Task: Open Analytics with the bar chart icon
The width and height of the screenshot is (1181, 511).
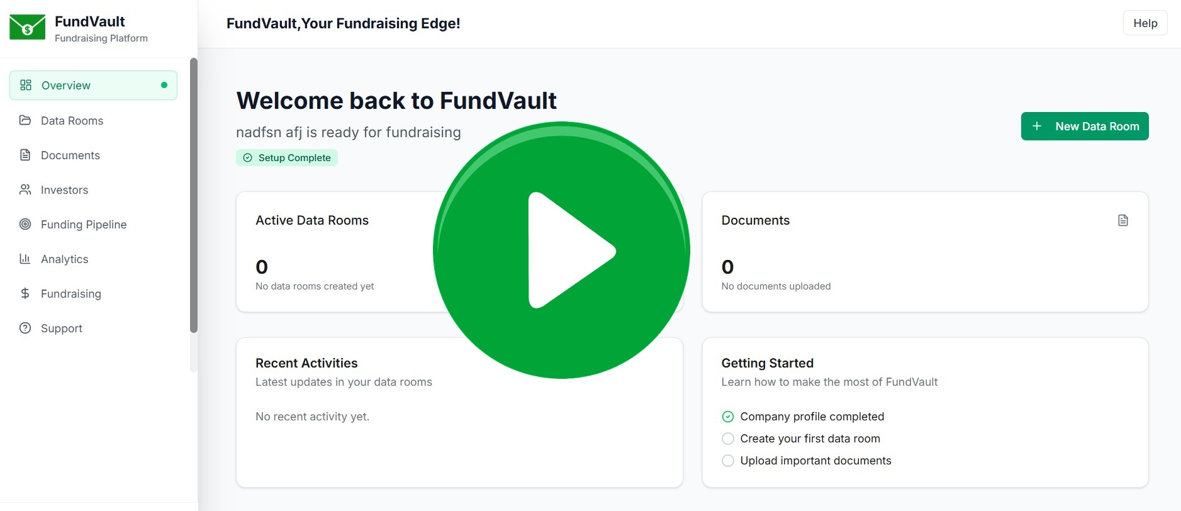Action: [25, 259]
